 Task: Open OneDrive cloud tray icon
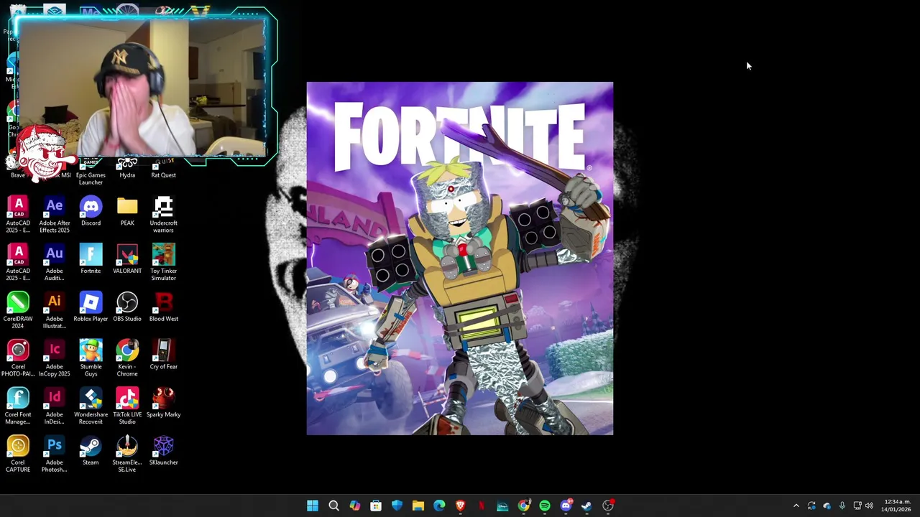[x=827, y=506]
